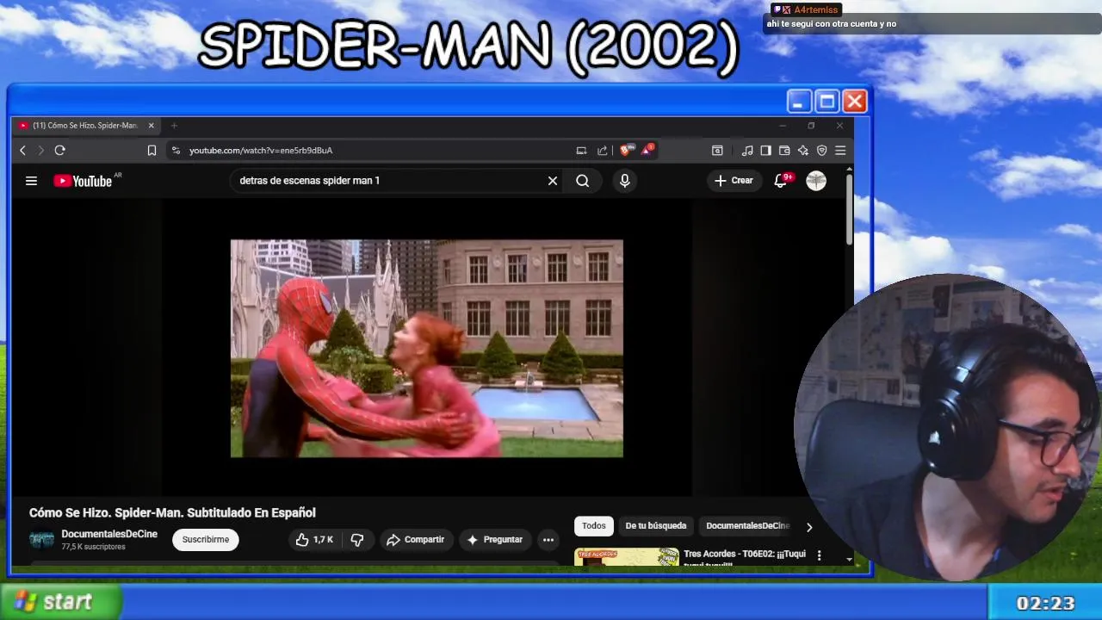Image resolution: width=1102 pixels, height=620 pixels.
Task: Open the browser hamburger menu
Action: click(x=840, y=150)
